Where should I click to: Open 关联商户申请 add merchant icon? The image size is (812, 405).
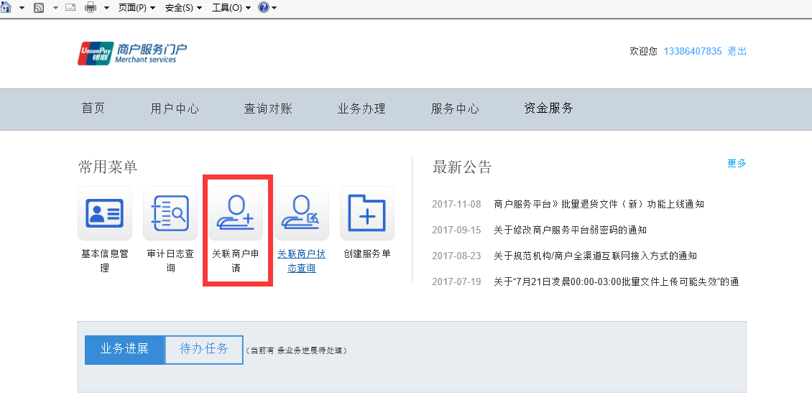click(x=236, y=213)
